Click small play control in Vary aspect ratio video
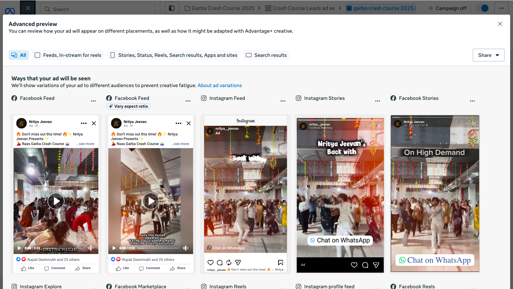Image resolution: width=513 pixels, height=289 pixels. tap(114, 248)
